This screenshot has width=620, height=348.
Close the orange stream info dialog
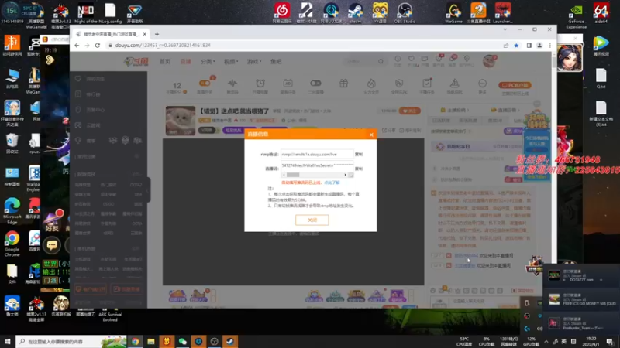(x=371, y=135)
